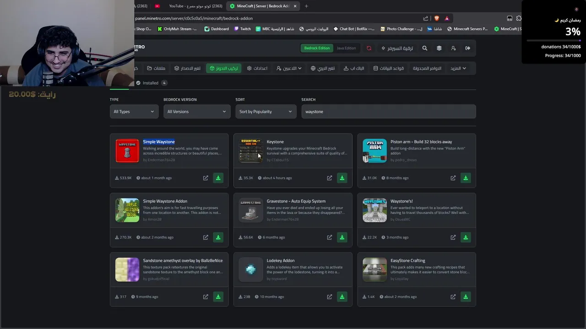The width and height of the screenshot is (586, 329).
Task: Click the Lodekey Addon thumbnail
Action: tap(251, 270)
